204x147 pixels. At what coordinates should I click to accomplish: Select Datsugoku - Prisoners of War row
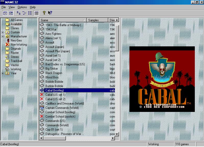tap(77, 134)
